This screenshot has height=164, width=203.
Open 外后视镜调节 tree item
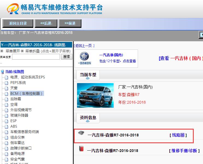(21, 110)
